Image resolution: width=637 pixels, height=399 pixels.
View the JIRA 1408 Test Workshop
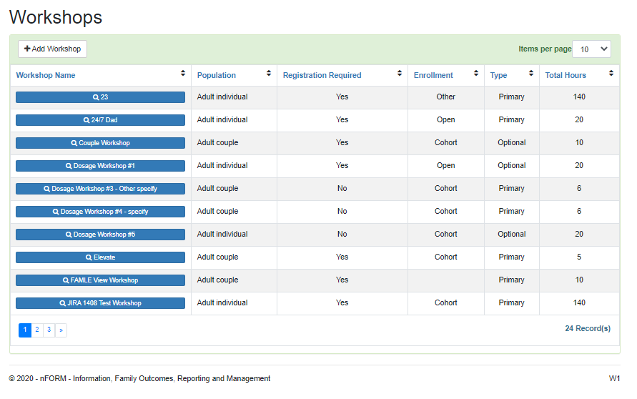click(100, 303)
